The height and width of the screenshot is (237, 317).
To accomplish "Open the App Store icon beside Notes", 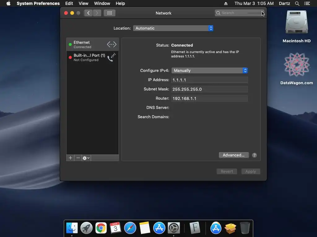I will coord(159,228).
